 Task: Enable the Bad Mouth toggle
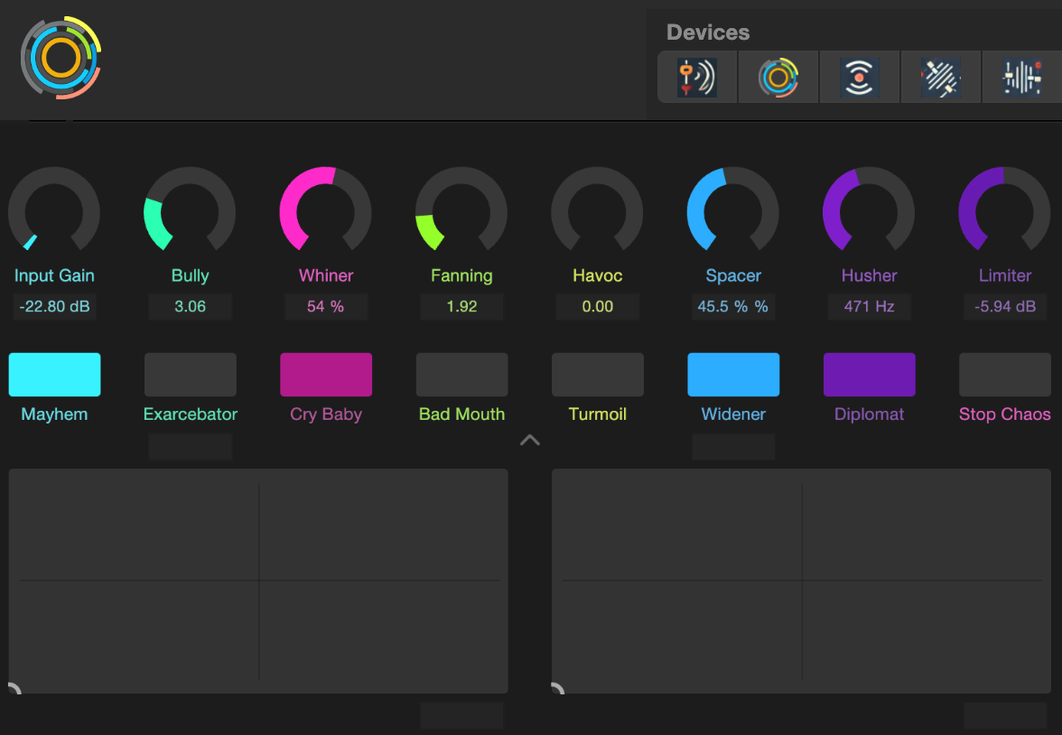462,375
